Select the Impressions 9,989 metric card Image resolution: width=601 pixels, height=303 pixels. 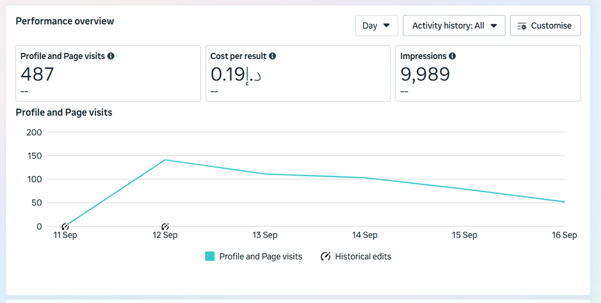tap(488, 74)
